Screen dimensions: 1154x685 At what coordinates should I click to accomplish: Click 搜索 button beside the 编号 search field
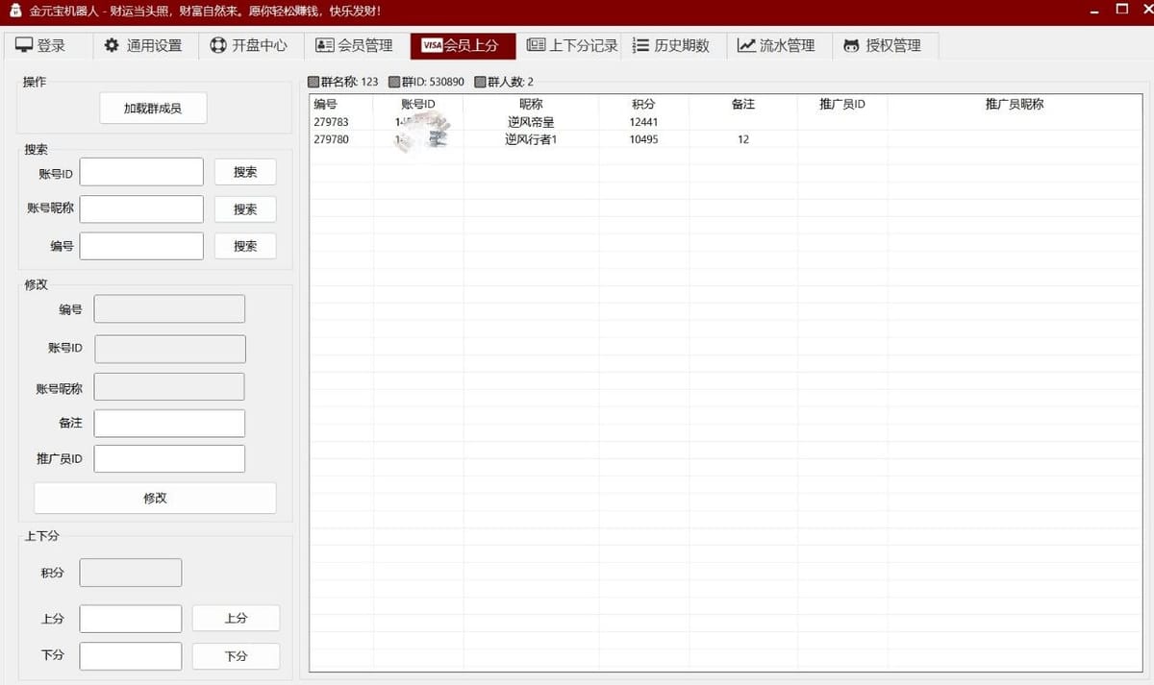pos(245,246)
